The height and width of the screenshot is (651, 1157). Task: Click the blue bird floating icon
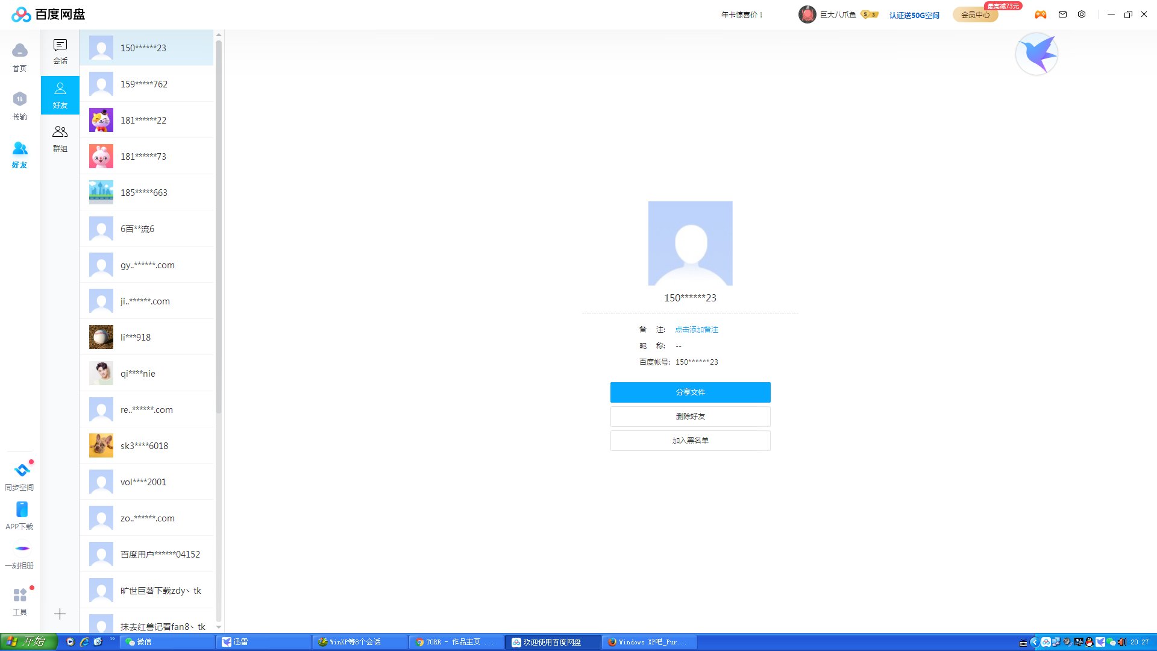coord(1036,54)
